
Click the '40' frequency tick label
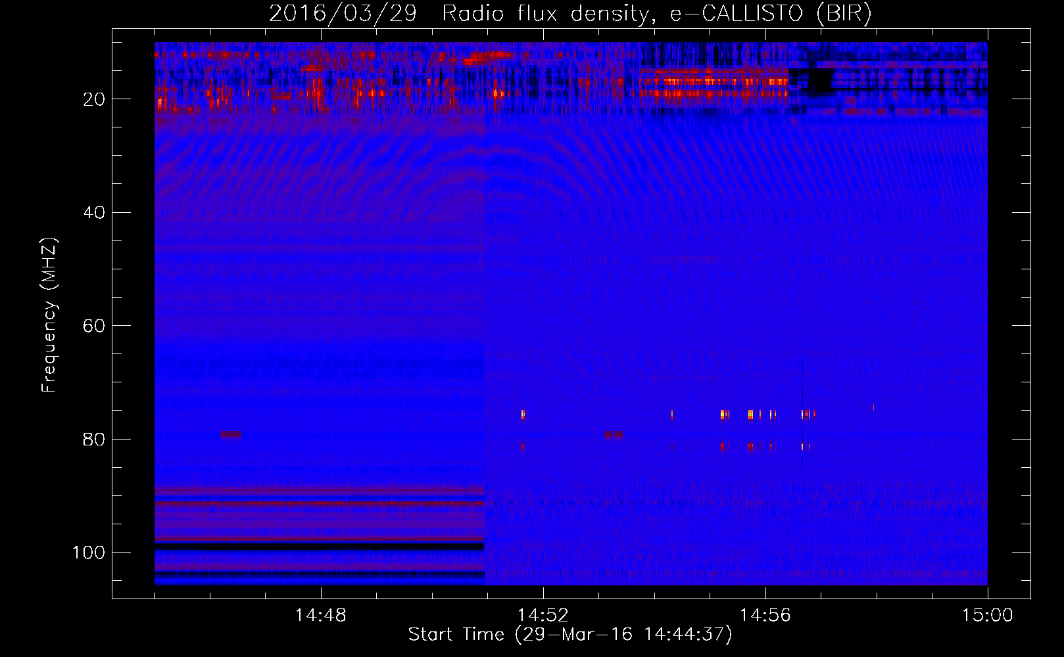[95, 213]
